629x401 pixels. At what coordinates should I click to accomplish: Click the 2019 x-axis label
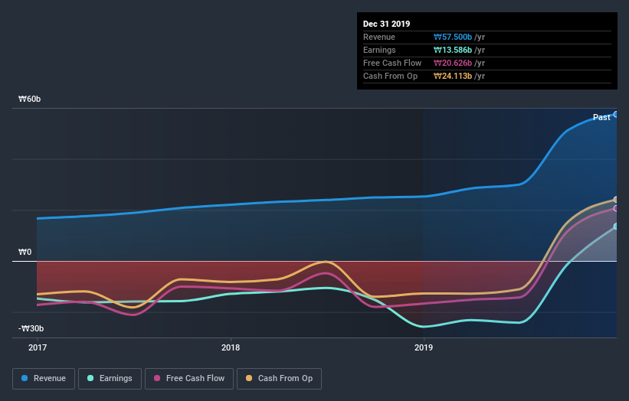[x=424, y=347]
